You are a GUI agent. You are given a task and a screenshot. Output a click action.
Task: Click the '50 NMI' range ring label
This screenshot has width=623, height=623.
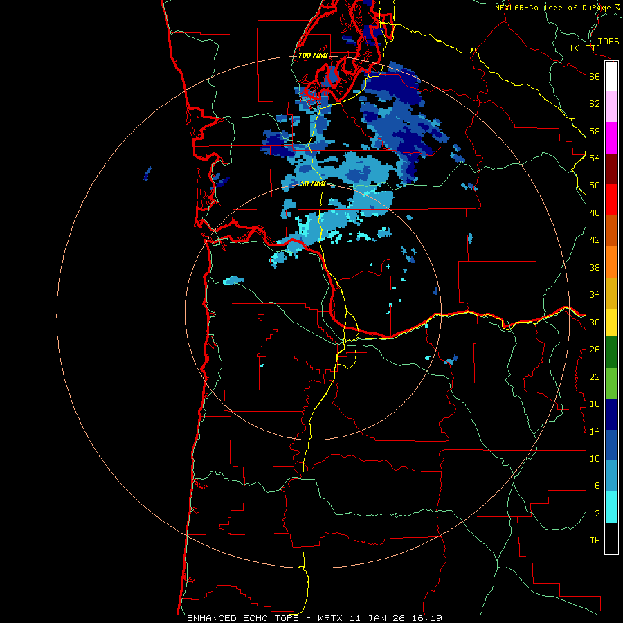(x=313, y=183)
